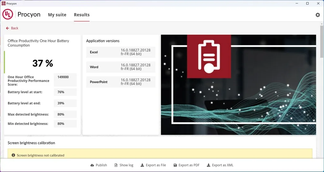The height and width of the screenshot is (172, 324).
Task: Export the result as PDF
Action: [x=186, y=165]
